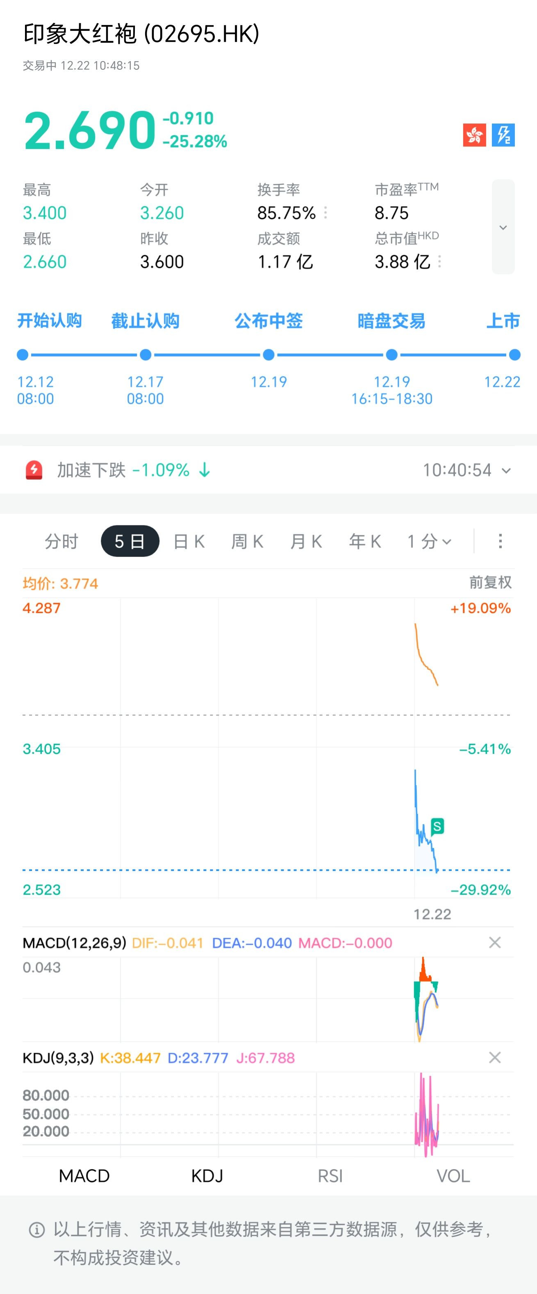Switch to the 日K chart tab
Screen dimensions: 537x1294
coord(189,541)
